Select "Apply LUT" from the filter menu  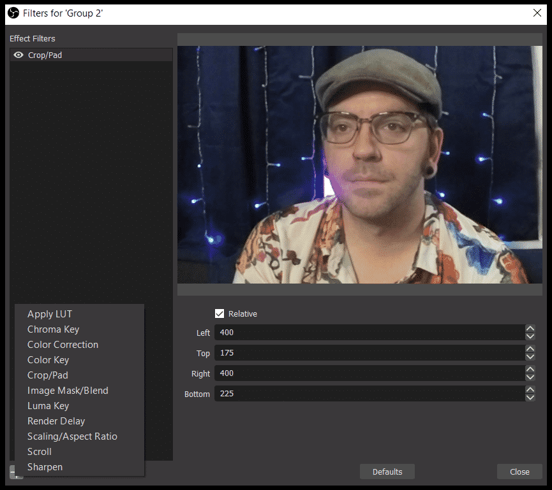[50, 313]
